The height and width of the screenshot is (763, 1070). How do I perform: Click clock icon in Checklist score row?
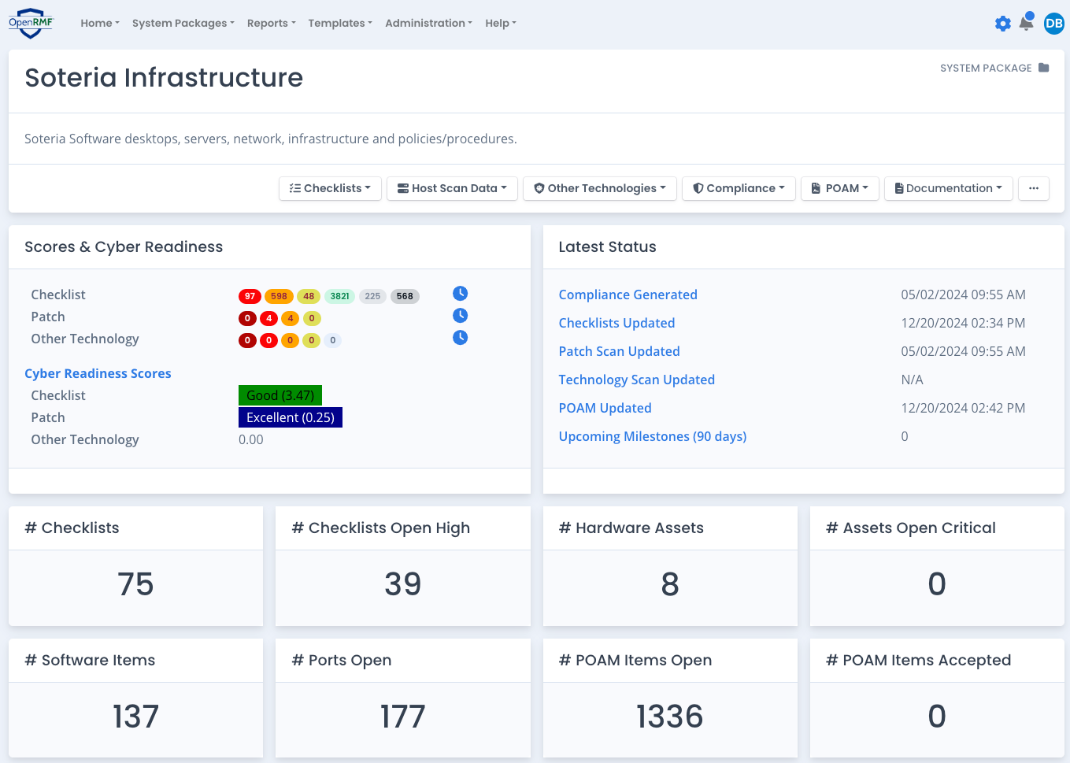tap(461, 293)
